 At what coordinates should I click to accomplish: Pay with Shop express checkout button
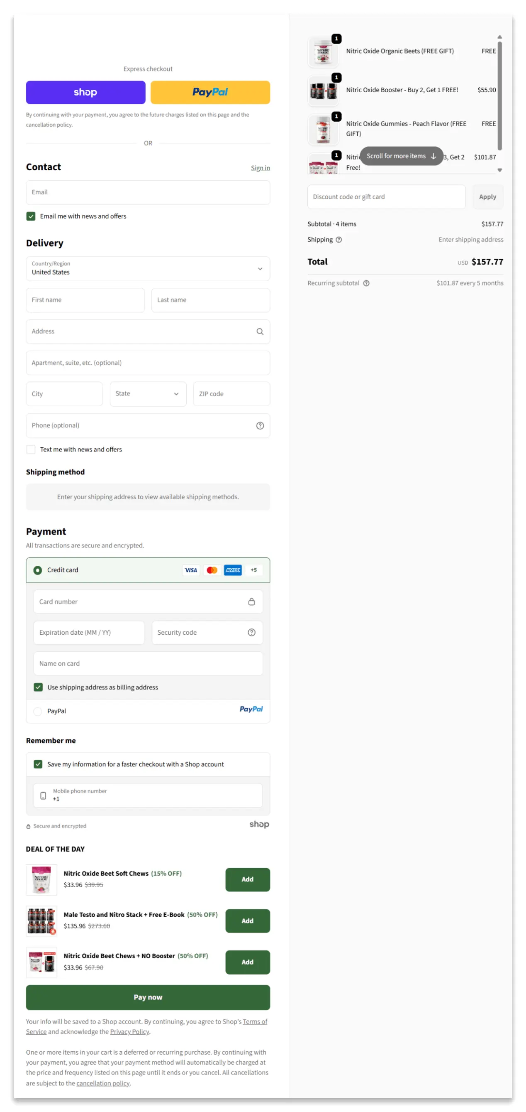[85, 92]
